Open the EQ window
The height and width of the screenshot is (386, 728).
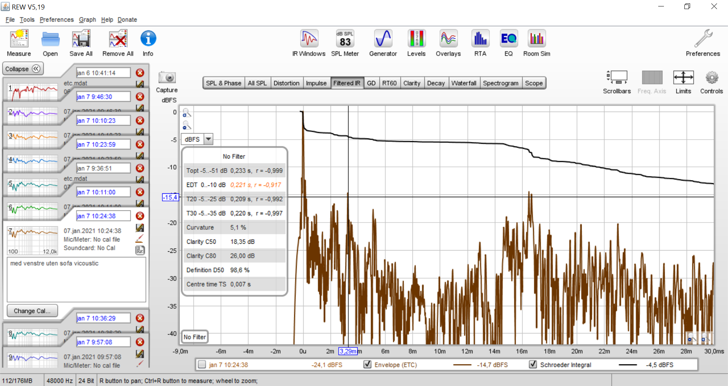(x=508, y=39)
